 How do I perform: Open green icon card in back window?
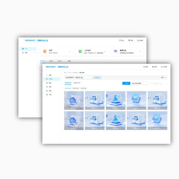(92, 52)
